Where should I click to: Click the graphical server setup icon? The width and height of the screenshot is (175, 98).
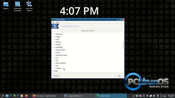click(x=55, y=26)
